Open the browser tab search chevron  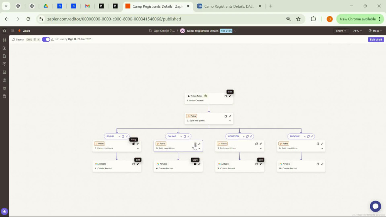coord(6,6)
